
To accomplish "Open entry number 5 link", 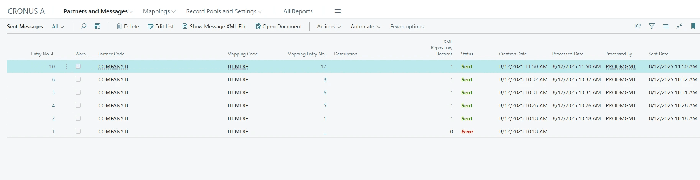I will 53,92.
